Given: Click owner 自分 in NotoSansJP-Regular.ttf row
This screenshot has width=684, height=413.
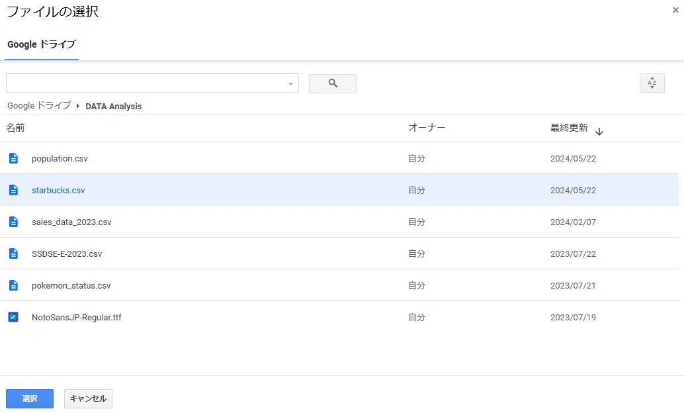Looking at the screenshot, I should tap(417, 318).
